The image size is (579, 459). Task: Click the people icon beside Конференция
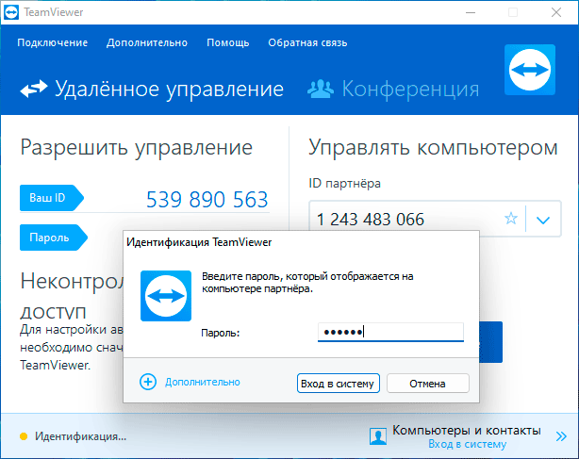(x=321, y=89)
